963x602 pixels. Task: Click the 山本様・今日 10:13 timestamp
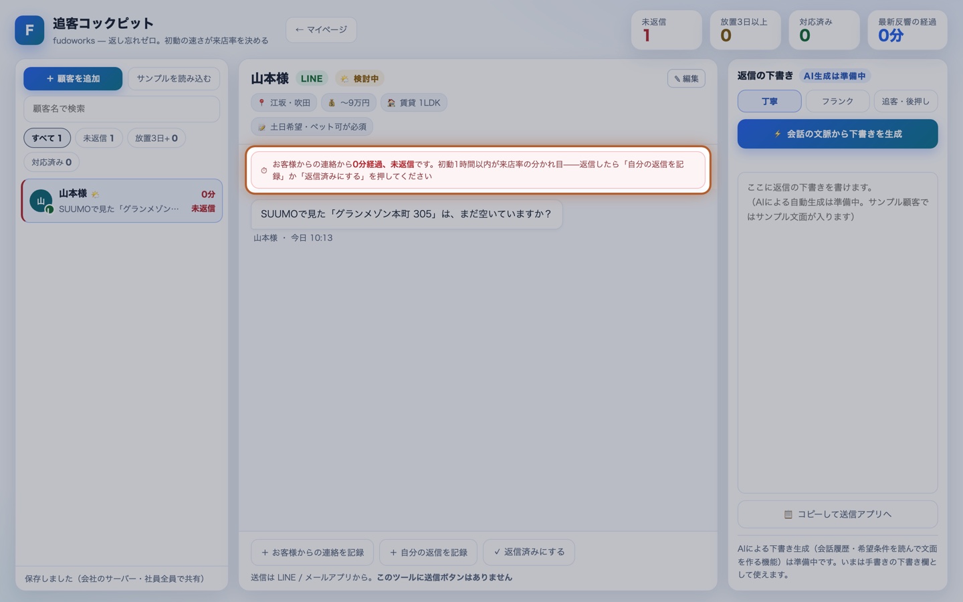pyautogui.click(x=293, y=237)
